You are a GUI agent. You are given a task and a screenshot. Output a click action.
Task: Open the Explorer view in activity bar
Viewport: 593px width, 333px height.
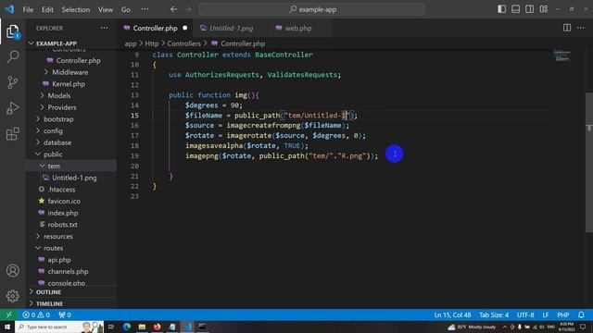click(x=12, y=31)
